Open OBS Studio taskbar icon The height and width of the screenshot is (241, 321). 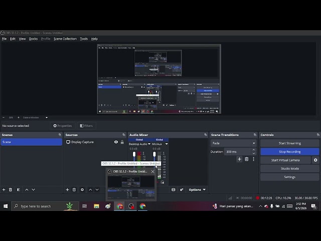click(x=131, y=206)
